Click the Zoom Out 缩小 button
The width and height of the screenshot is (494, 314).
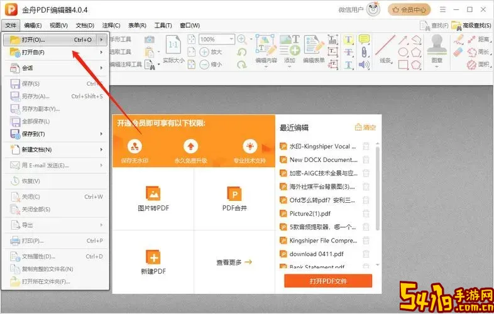coord(211,65)
